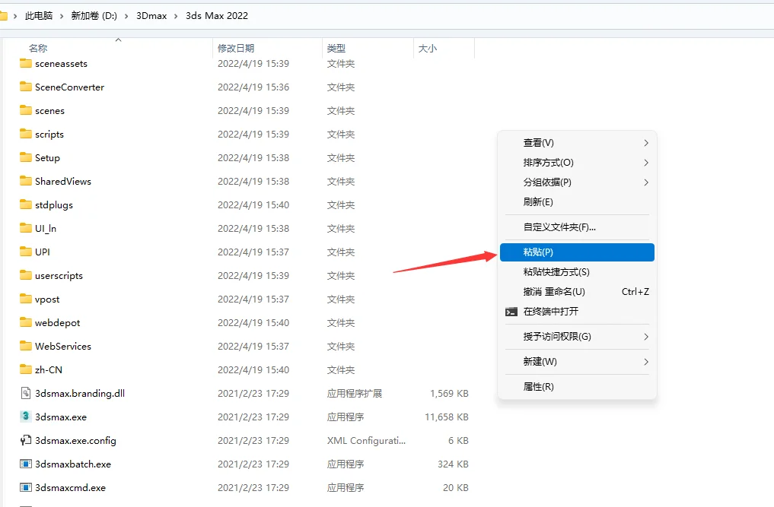Select 自定义文件夹(F)... menu entry
The width and height of the screenshot is (774, 507).
click(577, 227)
